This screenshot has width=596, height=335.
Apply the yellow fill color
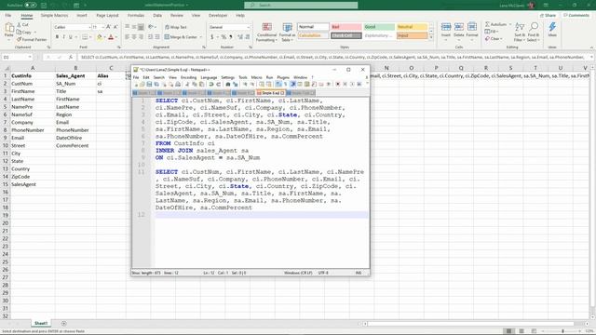pos(100,37)
